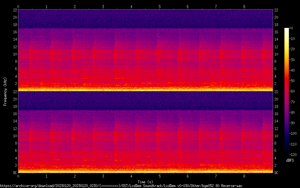This screenshot has height=188, width=300.
Task: Click the 1 second tick on the bottom time axis
Action: click(x=46, y=176)
